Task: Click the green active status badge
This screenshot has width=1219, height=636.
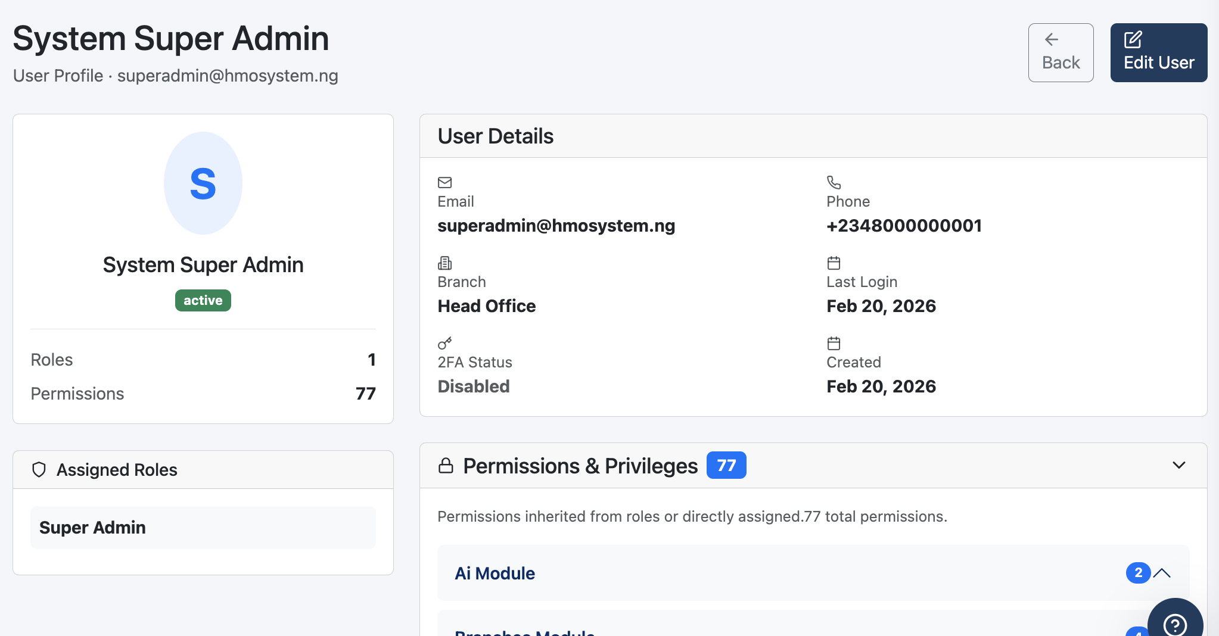Action: [203, 300]
